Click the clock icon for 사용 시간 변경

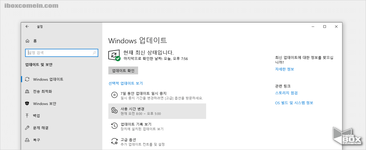coord(114,111)
